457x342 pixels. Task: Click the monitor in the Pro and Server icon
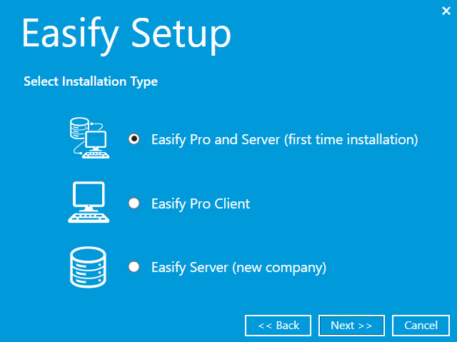96,139
